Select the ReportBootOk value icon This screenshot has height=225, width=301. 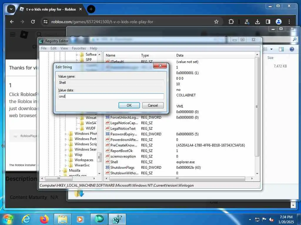point(108,151)
